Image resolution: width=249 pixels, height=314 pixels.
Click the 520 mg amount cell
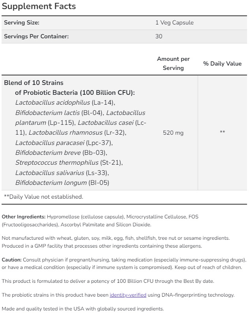173,133
